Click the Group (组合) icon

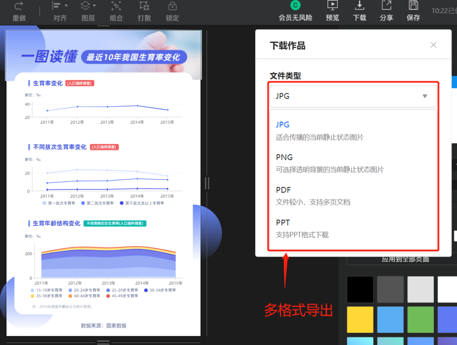(x=116, y=6)
